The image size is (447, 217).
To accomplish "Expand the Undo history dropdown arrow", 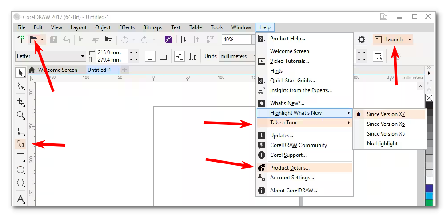I will [x=133, y=39].
